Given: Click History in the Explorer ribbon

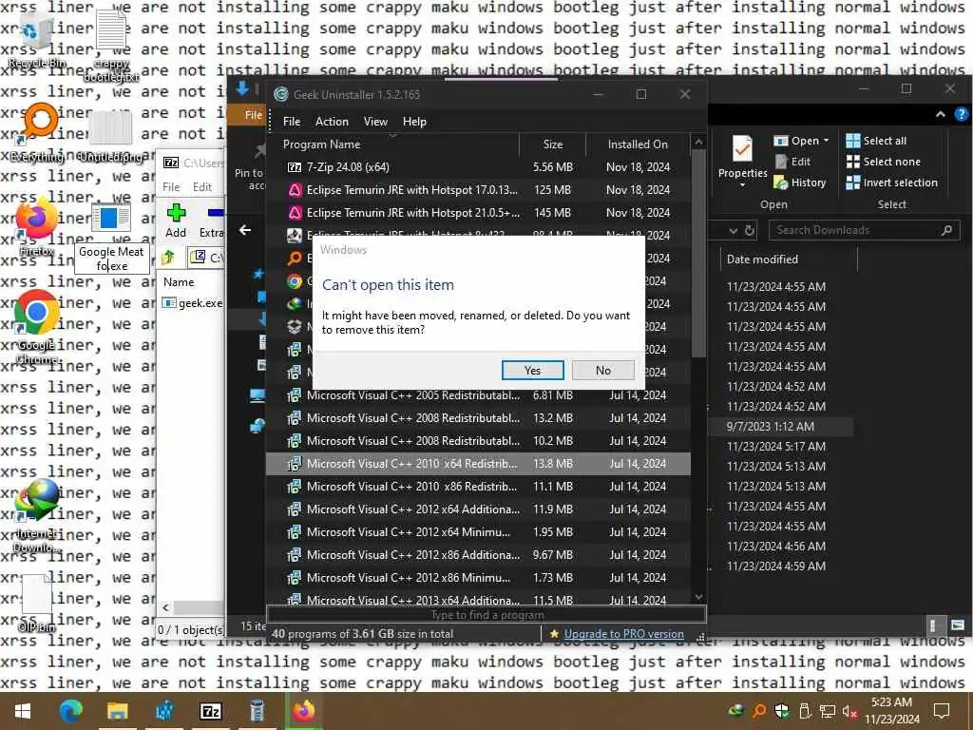Looking at the screenshot, I should [800, 182].
